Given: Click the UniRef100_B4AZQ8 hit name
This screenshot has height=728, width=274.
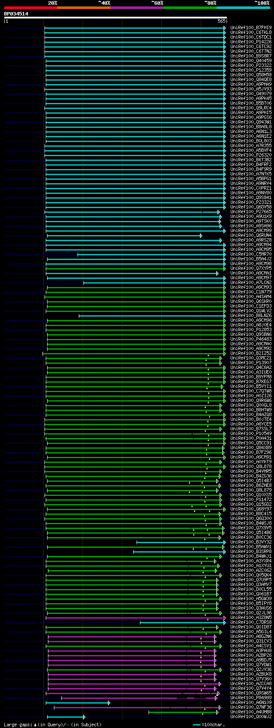Looking at the screenshot, I should (x=251, y=414).
